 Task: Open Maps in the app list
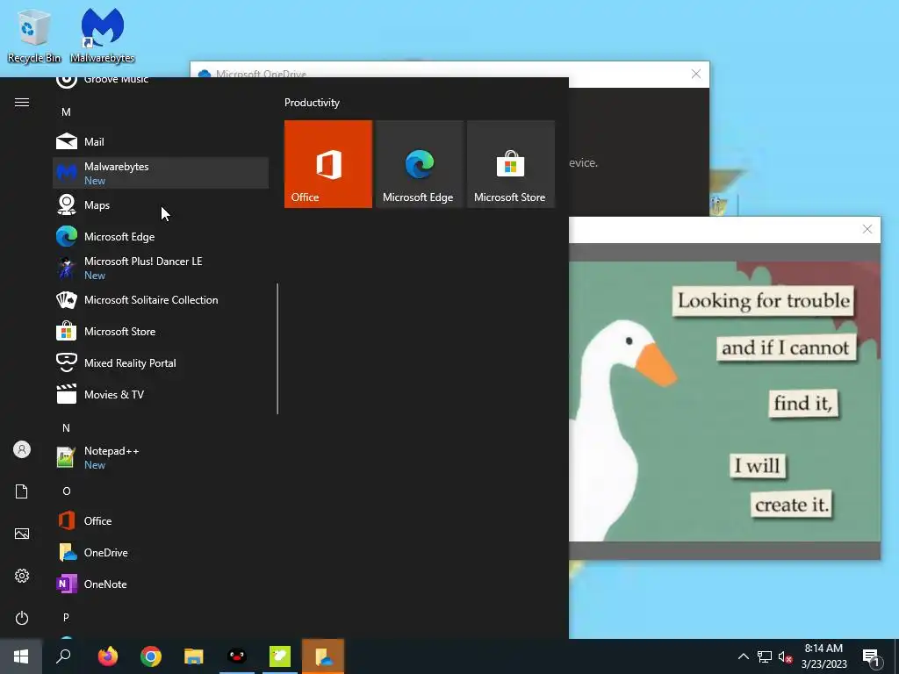161,205
